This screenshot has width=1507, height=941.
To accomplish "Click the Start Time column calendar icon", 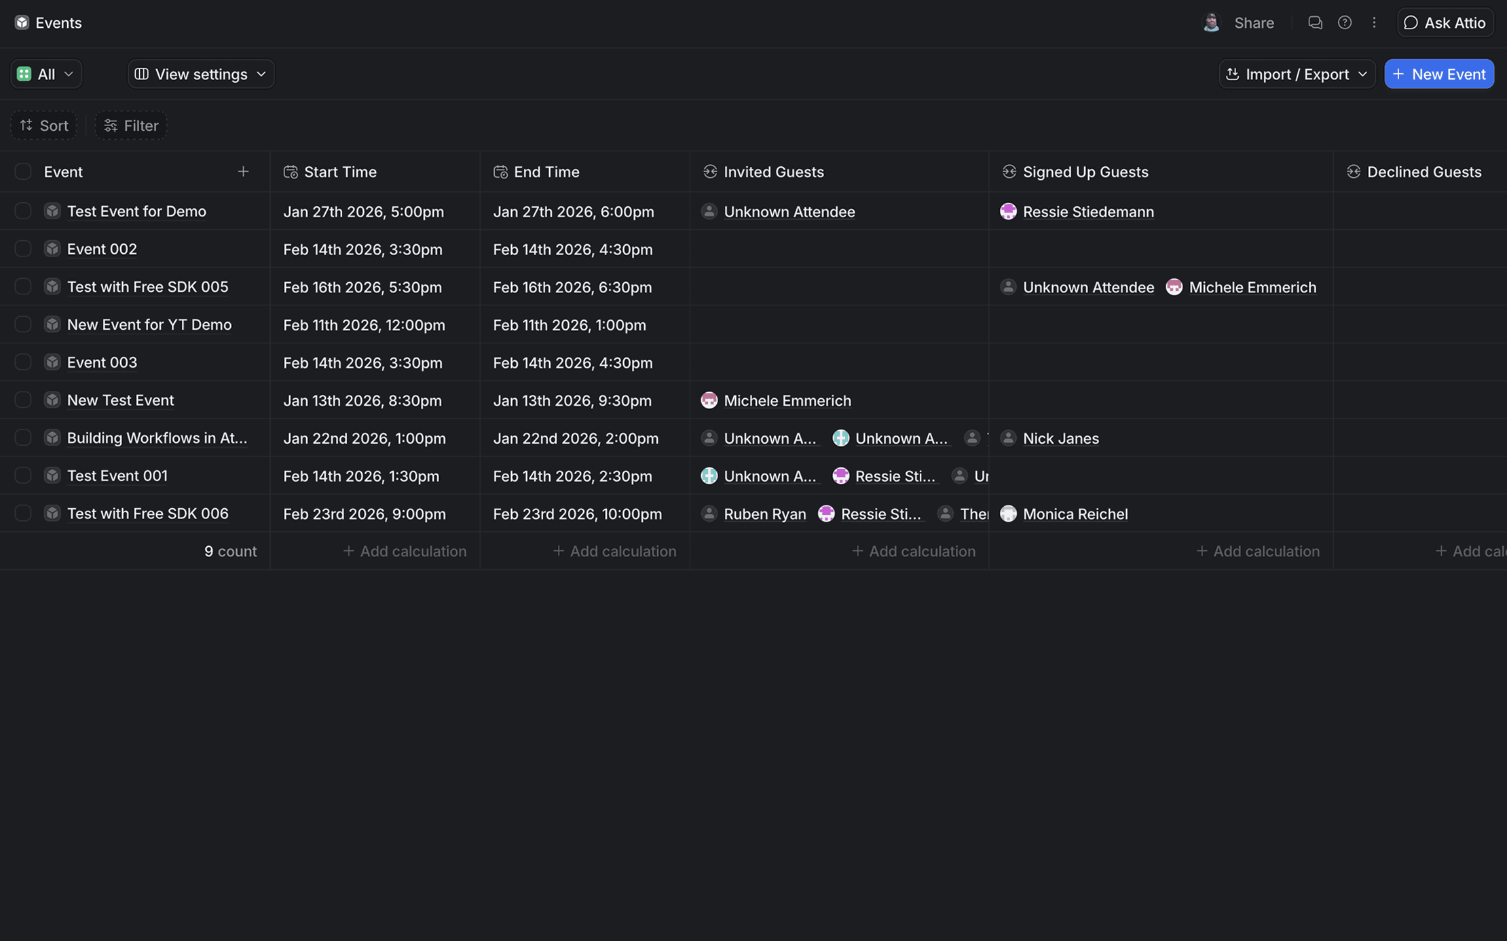I will (291, 172).
